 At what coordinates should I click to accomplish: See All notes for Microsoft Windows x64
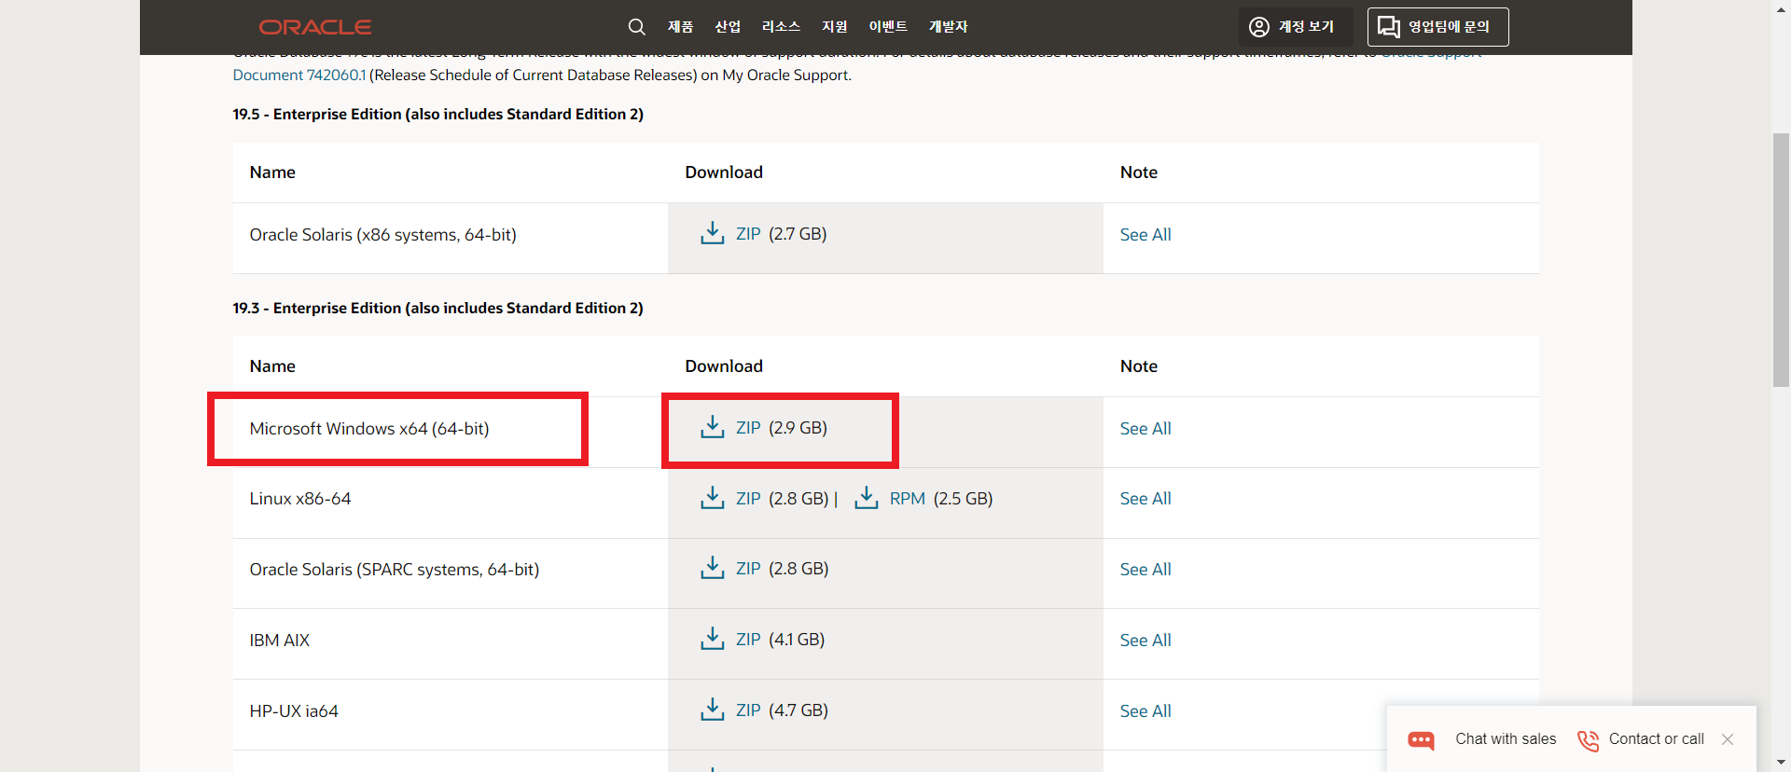point(1145,429)
